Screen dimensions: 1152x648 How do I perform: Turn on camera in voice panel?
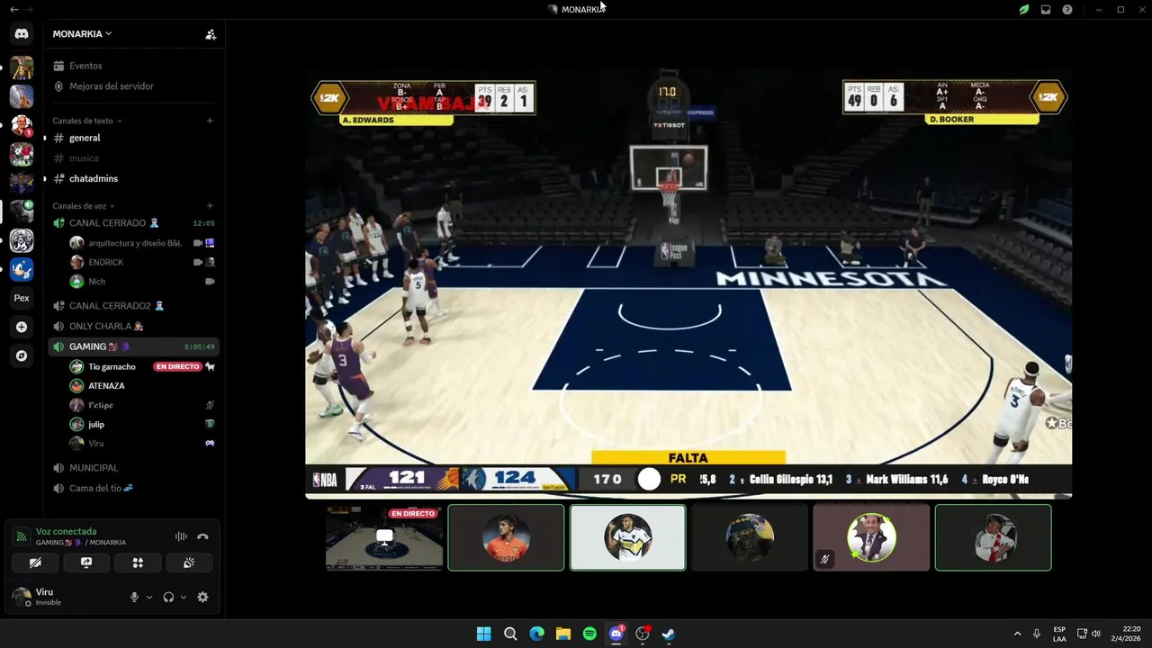35,562
